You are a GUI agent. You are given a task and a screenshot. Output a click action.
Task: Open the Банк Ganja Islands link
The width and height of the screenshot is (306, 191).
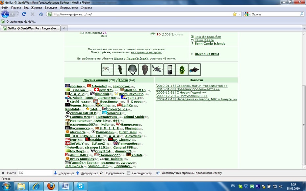[x=210, y=43]
